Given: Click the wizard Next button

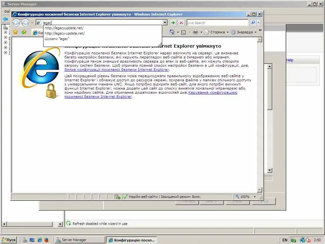Looking at the screenshot, I should tap(211, 202).
